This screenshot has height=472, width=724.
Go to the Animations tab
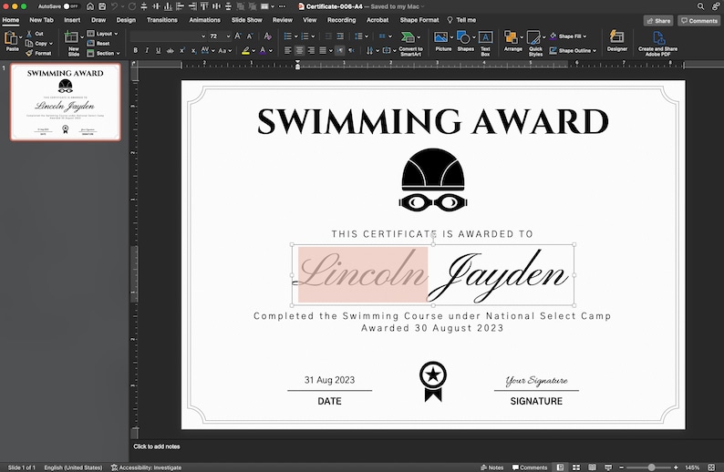click(204, 20)
